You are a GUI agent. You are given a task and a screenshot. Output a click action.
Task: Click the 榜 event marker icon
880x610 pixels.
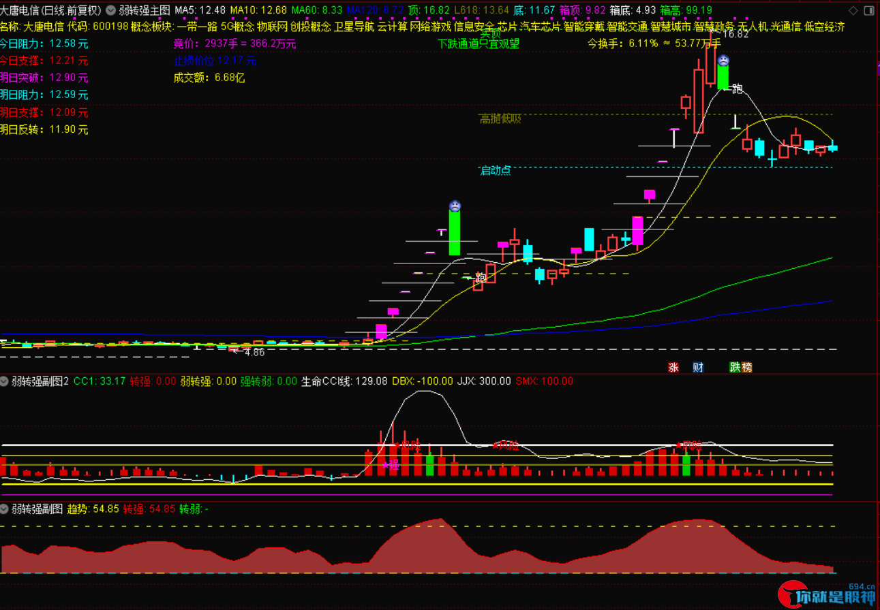747,368
